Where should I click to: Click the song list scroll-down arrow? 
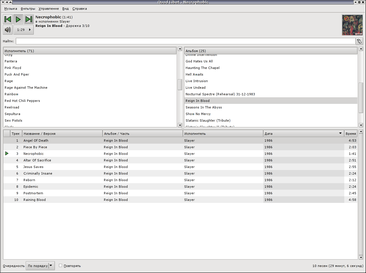point(361,257)
